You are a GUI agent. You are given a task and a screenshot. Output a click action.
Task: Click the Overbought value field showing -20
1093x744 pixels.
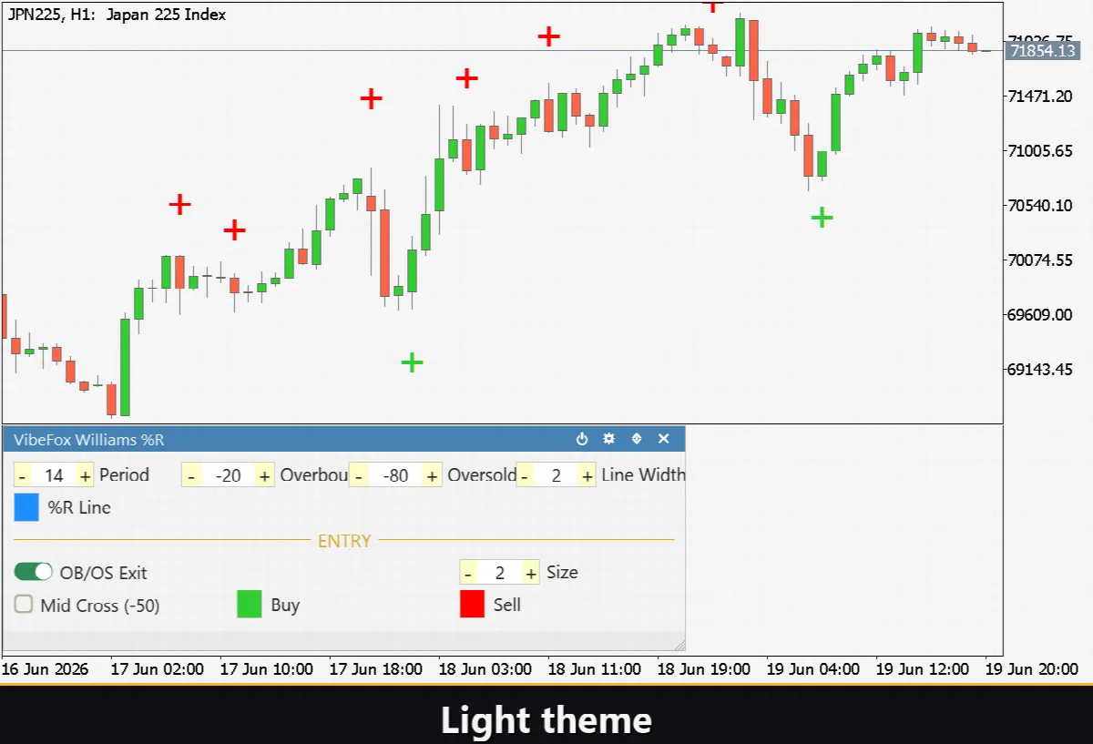pos(228,474)
